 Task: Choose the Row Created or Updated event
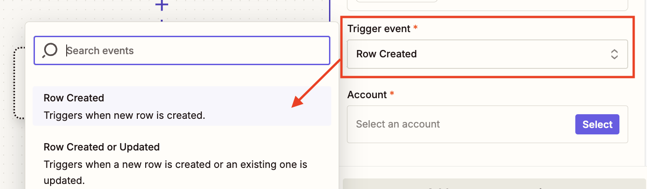tap(182, 163)
